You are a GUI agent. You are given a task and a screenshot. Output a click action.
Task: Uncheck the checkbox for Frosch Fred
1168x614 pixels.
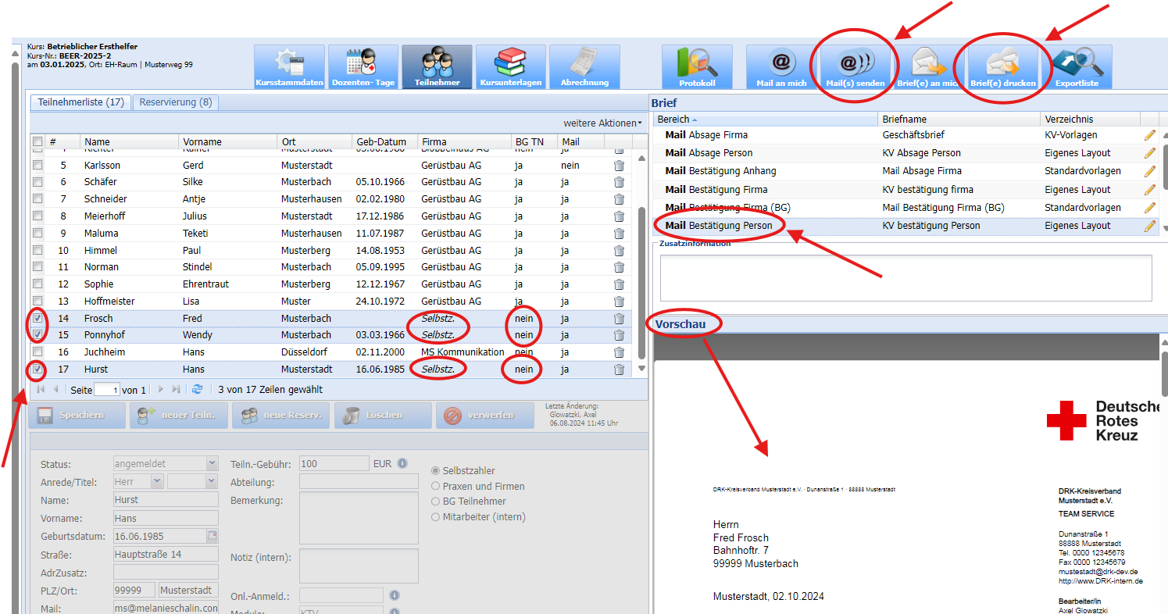point(38,318)
